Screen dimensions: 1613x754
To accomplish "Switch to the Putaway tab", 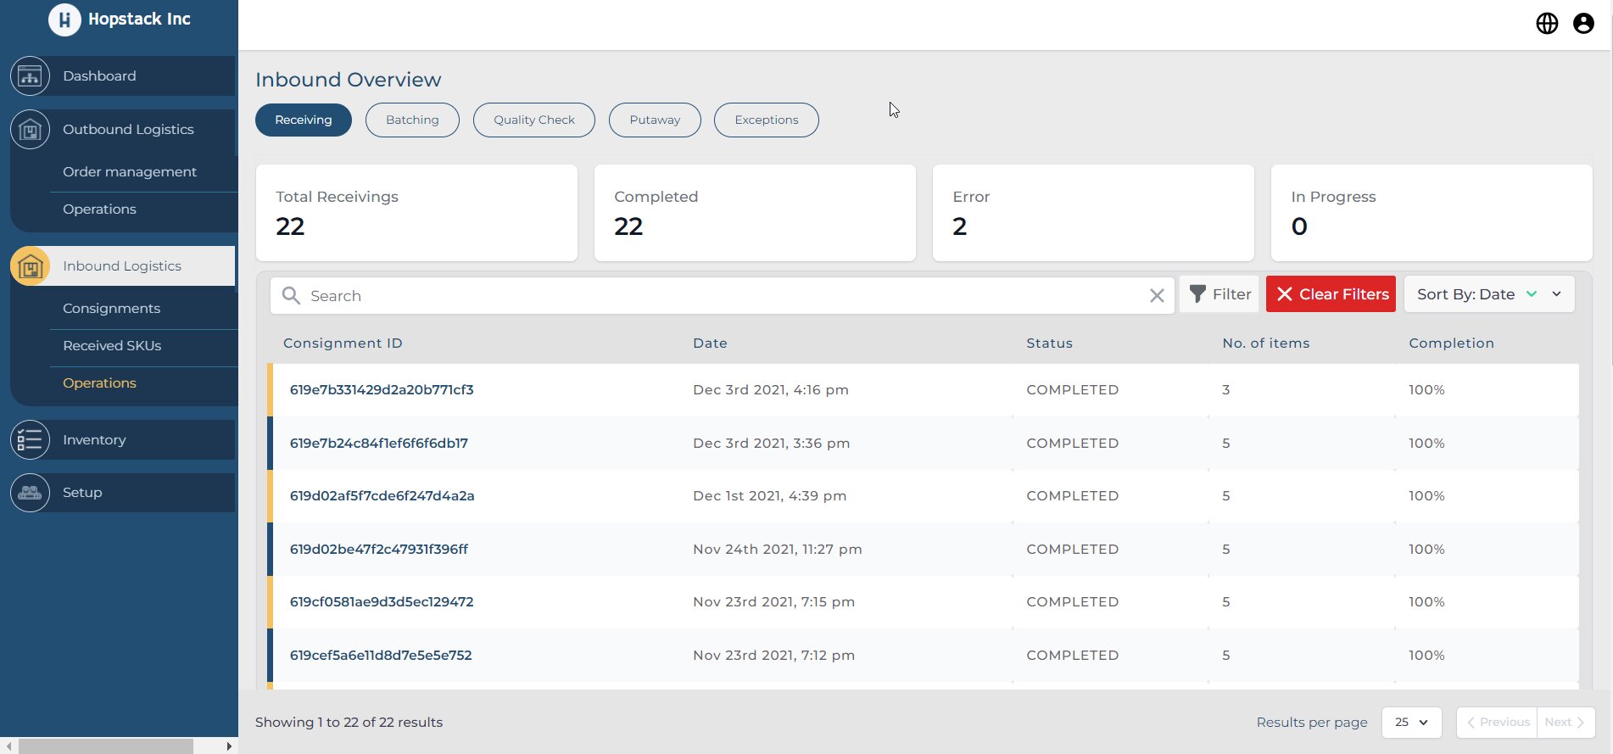I will [x=655, y=120].
